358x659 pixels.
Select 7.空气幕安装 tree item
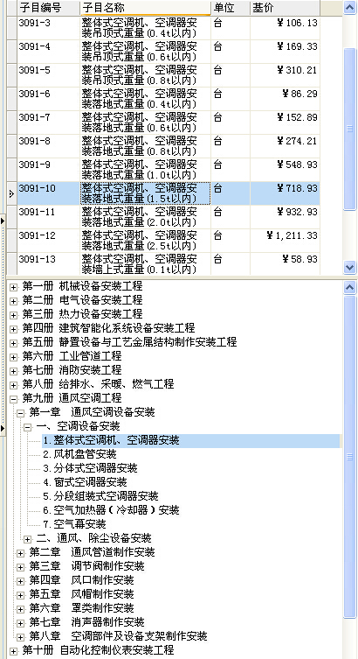pyautogui.click(x=74, y=524)
